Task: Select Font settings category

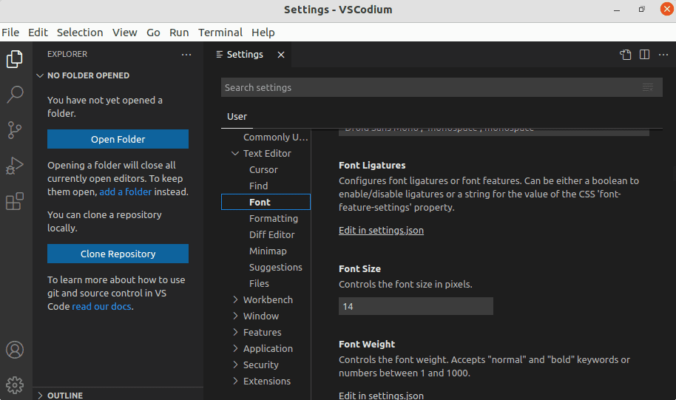Action: (x=266, y=202)
